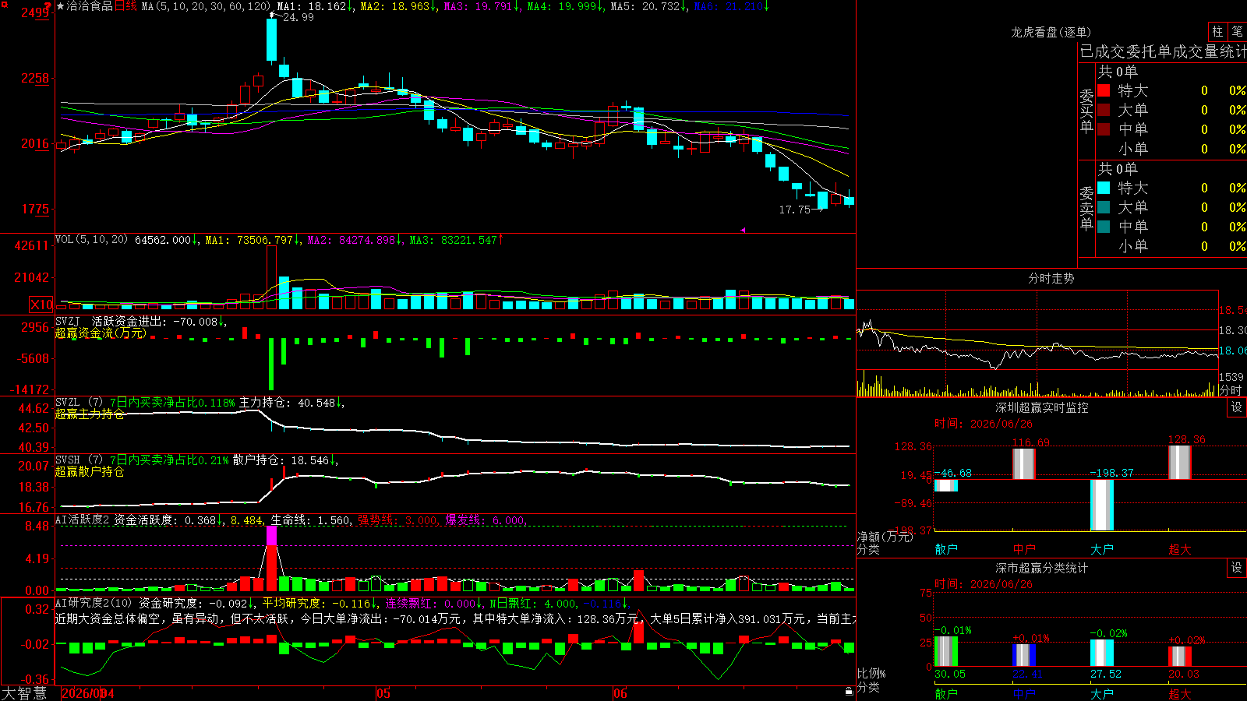Click the blue 中户 22.41 bar in 深市超赢分类统计
1247x701 pixels.
point(1024,656)
